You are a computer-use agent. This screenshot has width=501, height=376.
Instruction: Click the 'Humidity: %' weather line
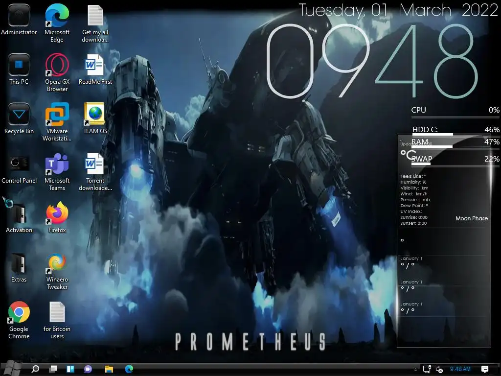413,182
